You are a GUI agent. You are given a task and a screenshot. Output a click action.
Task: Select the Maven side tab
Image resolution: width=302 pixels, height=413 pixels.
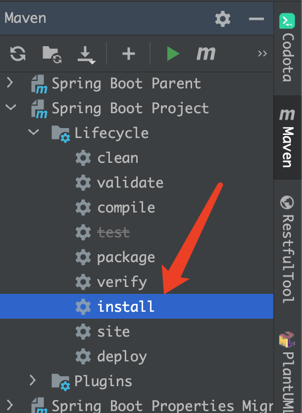[287, 138]
